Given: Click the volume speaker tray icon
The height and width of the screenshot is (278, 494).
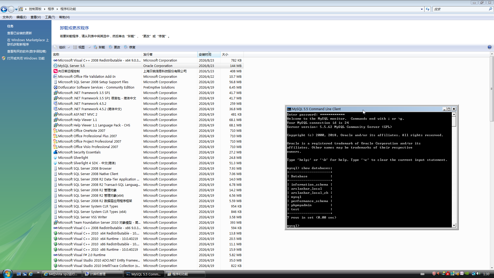Looking at the screenshot, I should 478,274.
